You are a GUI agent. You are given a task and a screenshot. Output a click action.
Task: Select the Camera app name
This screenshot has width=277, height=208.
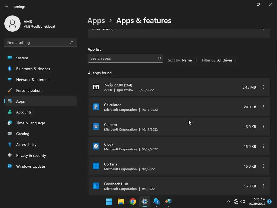[110, 125]
